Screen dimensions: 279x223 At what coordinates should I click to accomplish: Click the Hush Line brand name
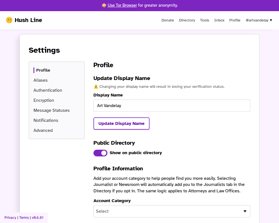point(28,20)
